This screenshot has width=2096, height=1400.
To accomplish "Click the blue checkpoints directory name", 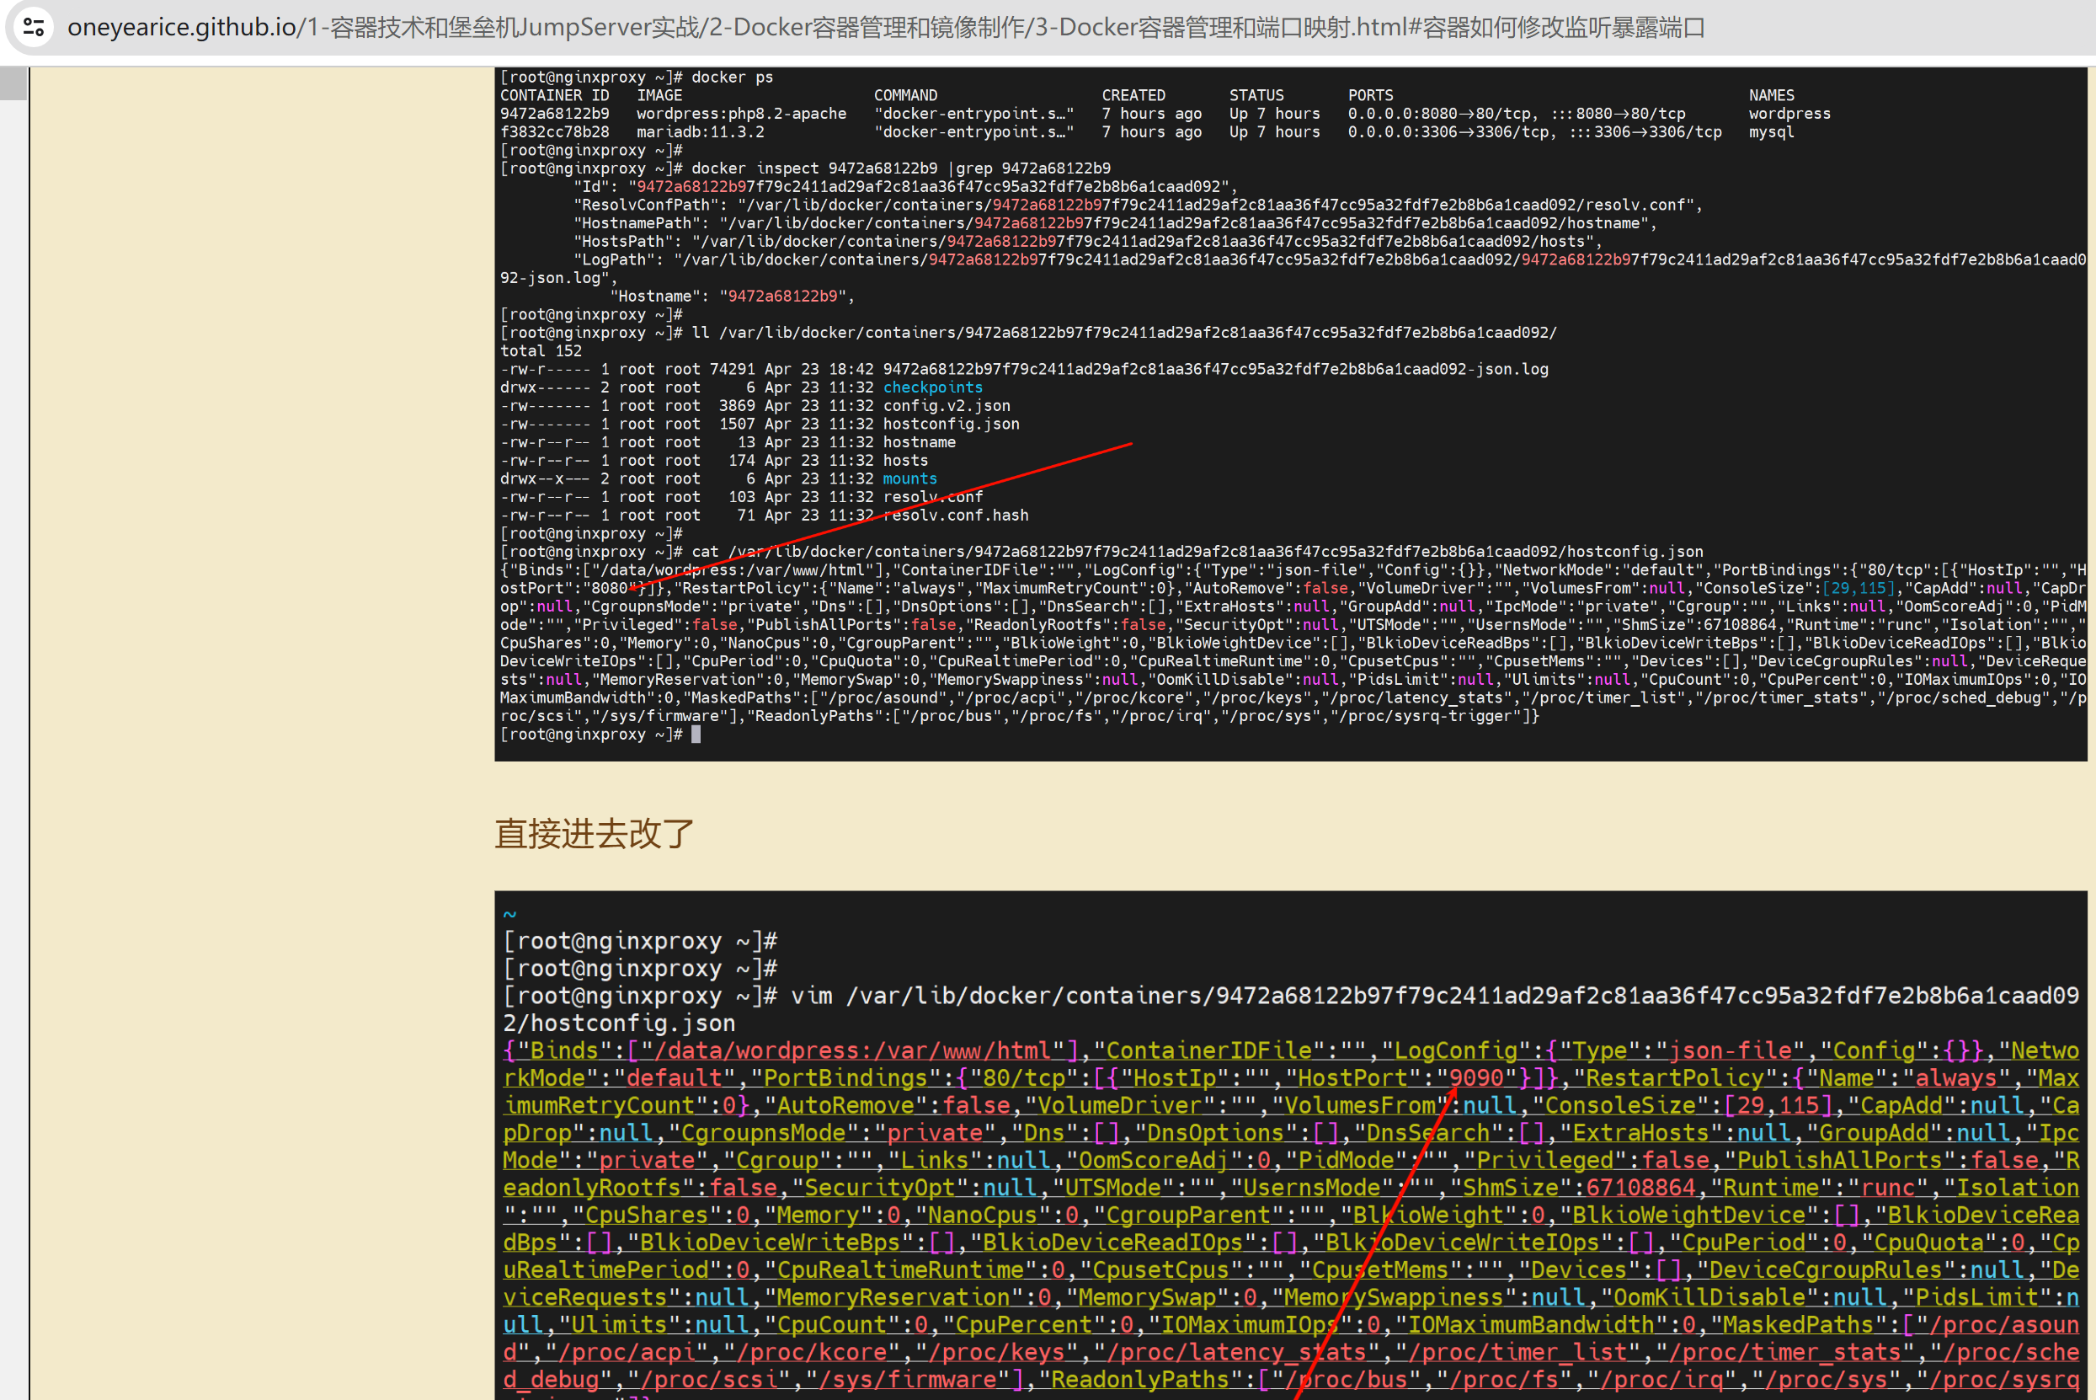I will [932, 387].
